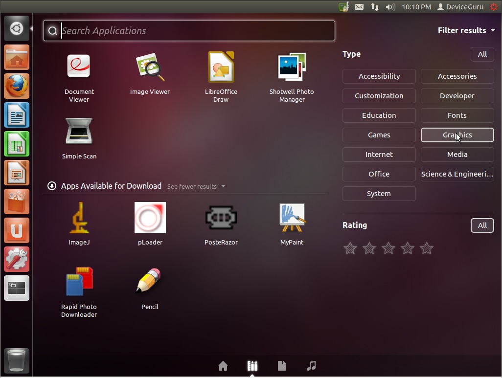This screenshot has height=378, width=502.
Task: Set rating filter to one star
Action: [x=350, y=248]
